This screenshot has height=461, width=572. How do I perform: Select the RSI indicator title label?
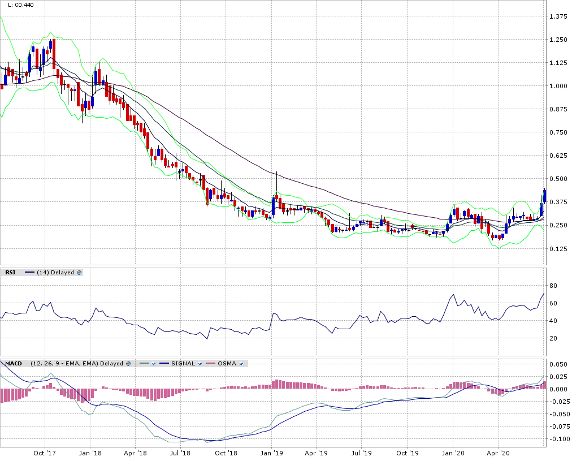point(10,272)
